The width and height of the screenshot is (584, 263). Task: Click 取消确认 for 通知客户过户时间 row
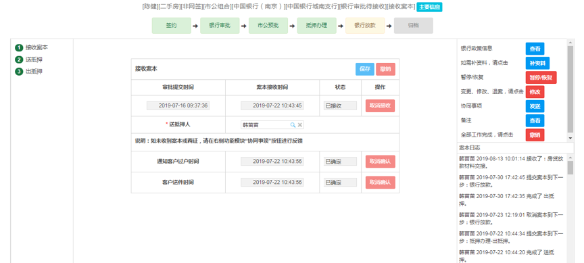(x=381, y=162)
